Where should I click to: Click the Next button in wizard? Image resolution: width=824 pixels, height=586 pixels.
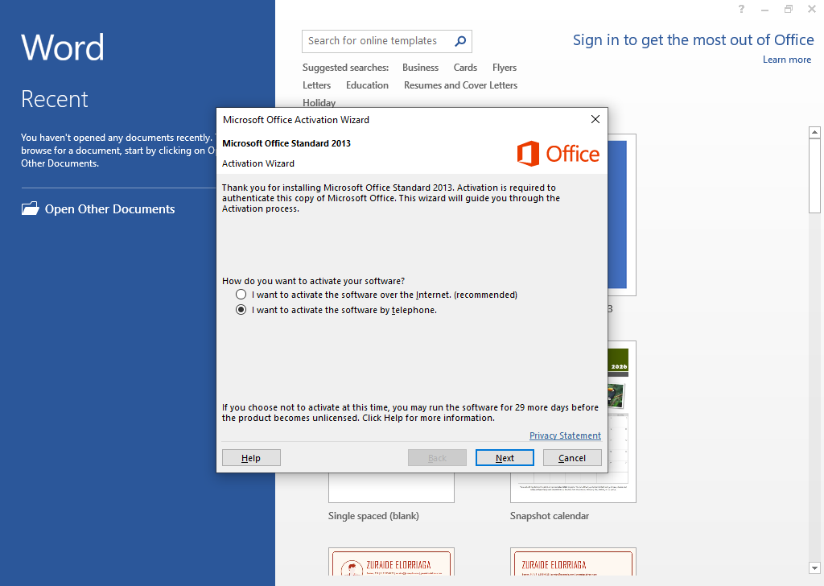[505, 458]
